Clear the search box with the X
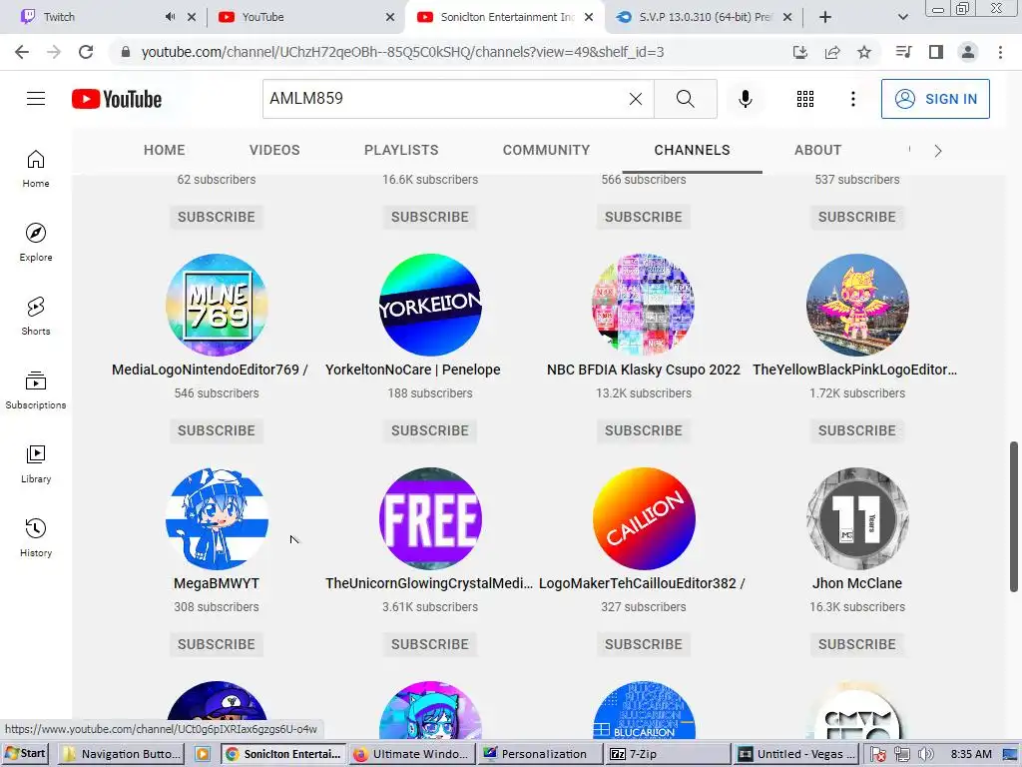This screenshot has height=767, width=1022. pos(636,99)
